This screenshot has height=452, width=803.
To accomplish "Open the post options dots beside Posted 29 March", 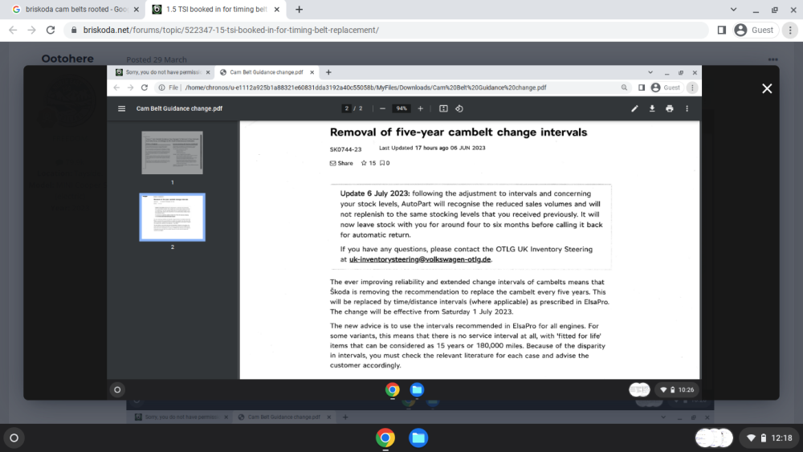I will point(772,59).
